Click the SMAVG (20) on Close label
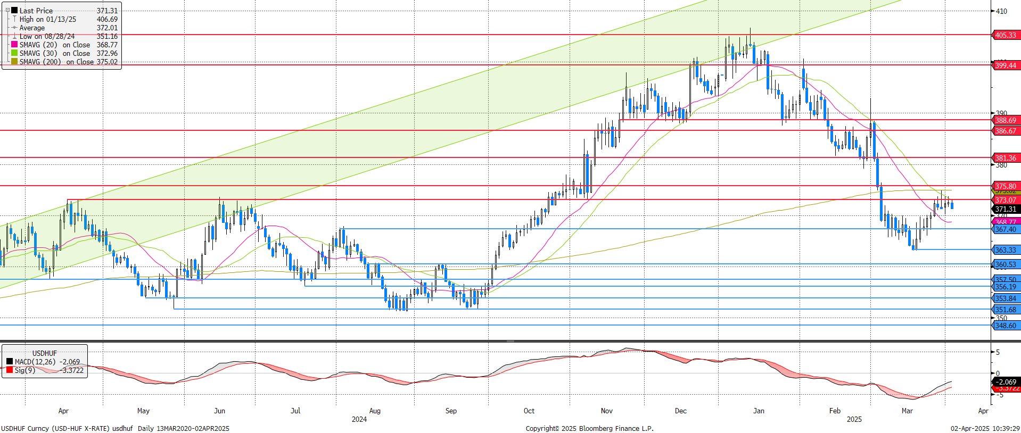This screenshot has height=433, width=1021. pos(55,45)
